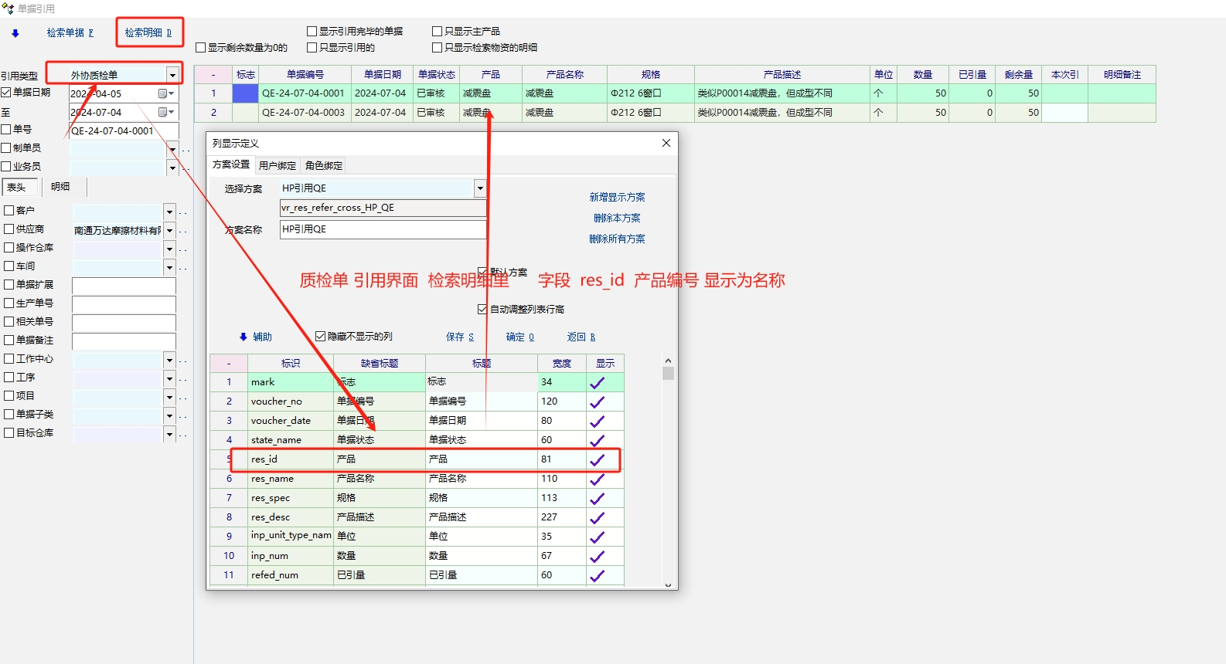Toggle display checkmark for voucher_no row

point(597,401)
